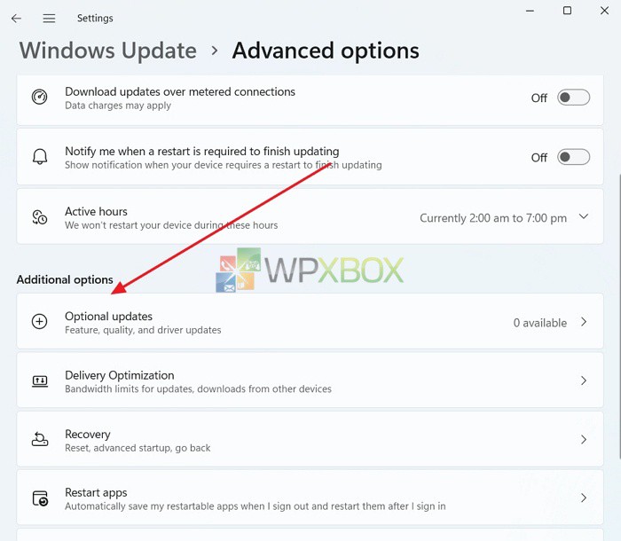Open the Restart apps label
This screenshot has height=541, width=621.
(x=96, y=493)
